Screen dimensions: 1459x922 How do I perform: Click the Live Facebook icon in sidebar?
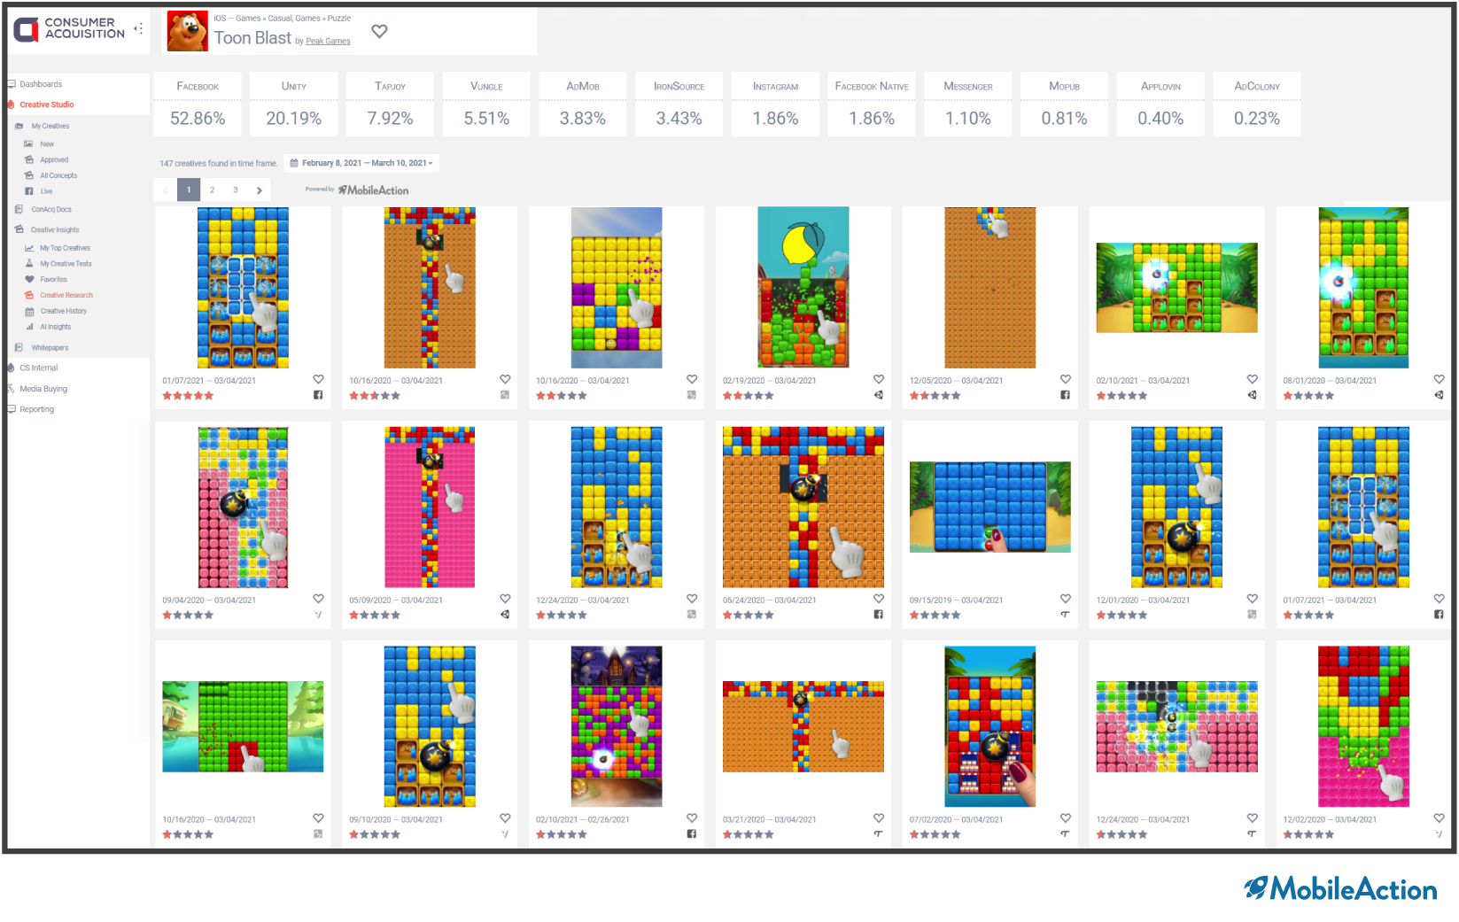coord(28,191)
